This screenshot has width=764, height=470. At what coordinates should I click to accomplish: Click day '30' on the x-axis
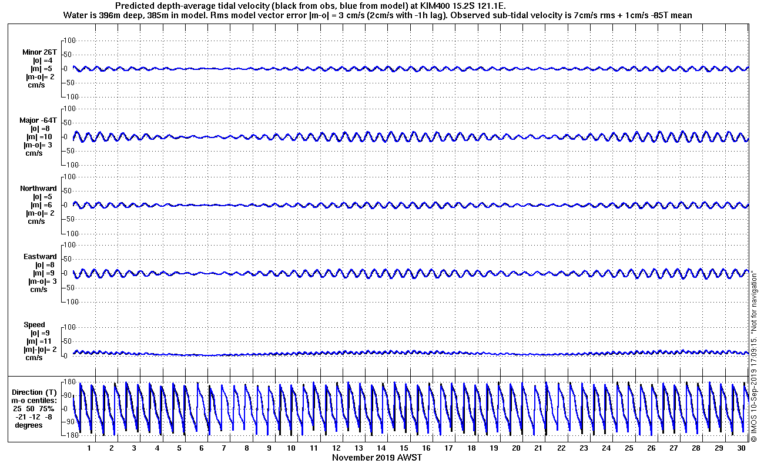pos(742,448)
